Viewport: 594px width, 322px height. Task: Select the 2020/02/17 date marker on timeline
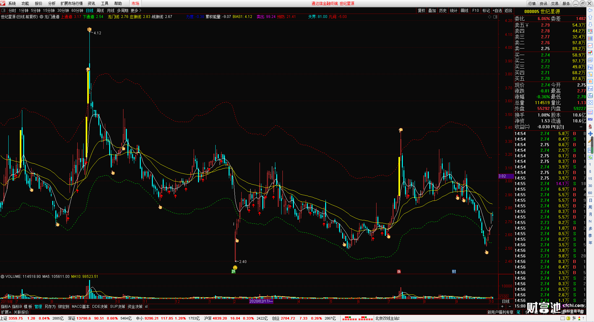[x=261, y=301]
